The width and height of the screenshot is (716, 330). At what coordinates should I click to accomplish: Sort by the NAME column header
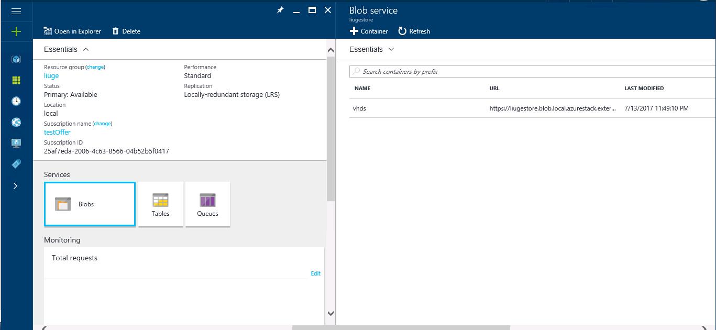[362, 89]
